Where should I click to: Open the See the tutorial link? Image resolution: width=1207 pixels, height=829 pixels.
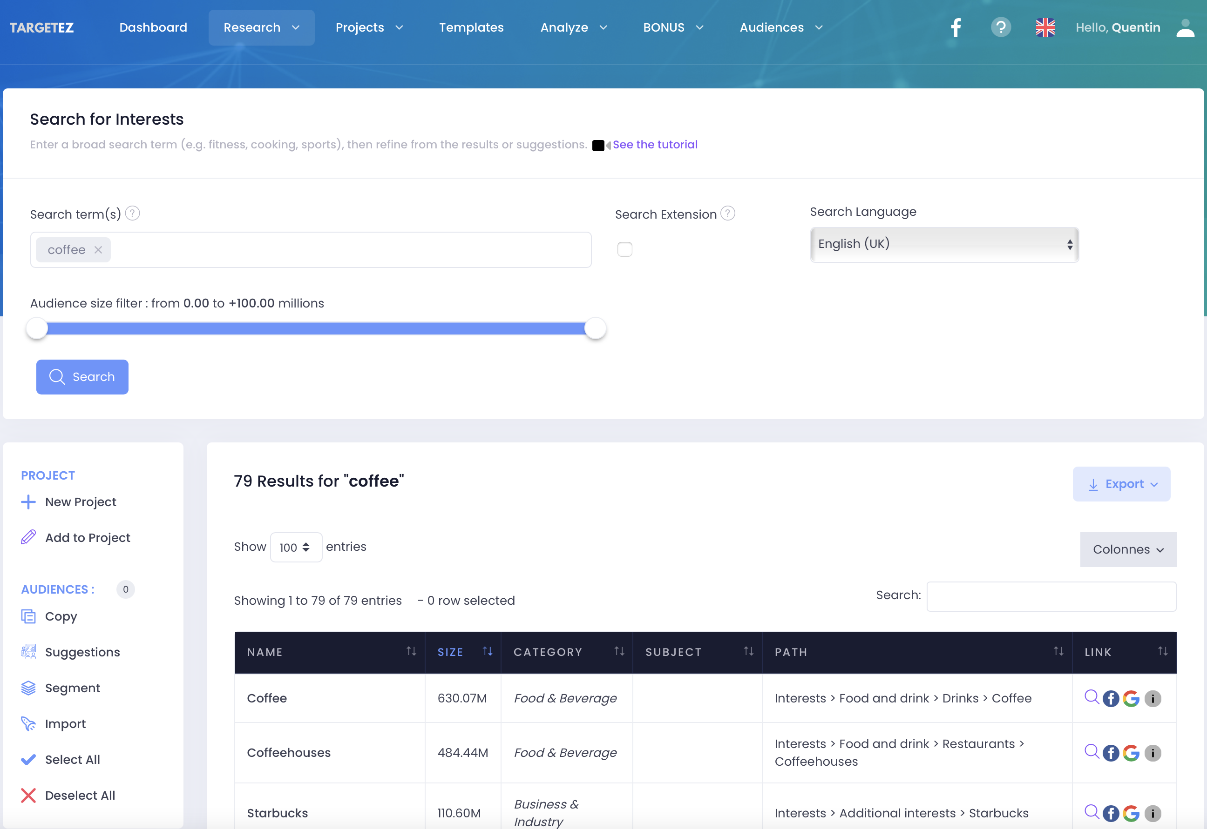[654, 144]
